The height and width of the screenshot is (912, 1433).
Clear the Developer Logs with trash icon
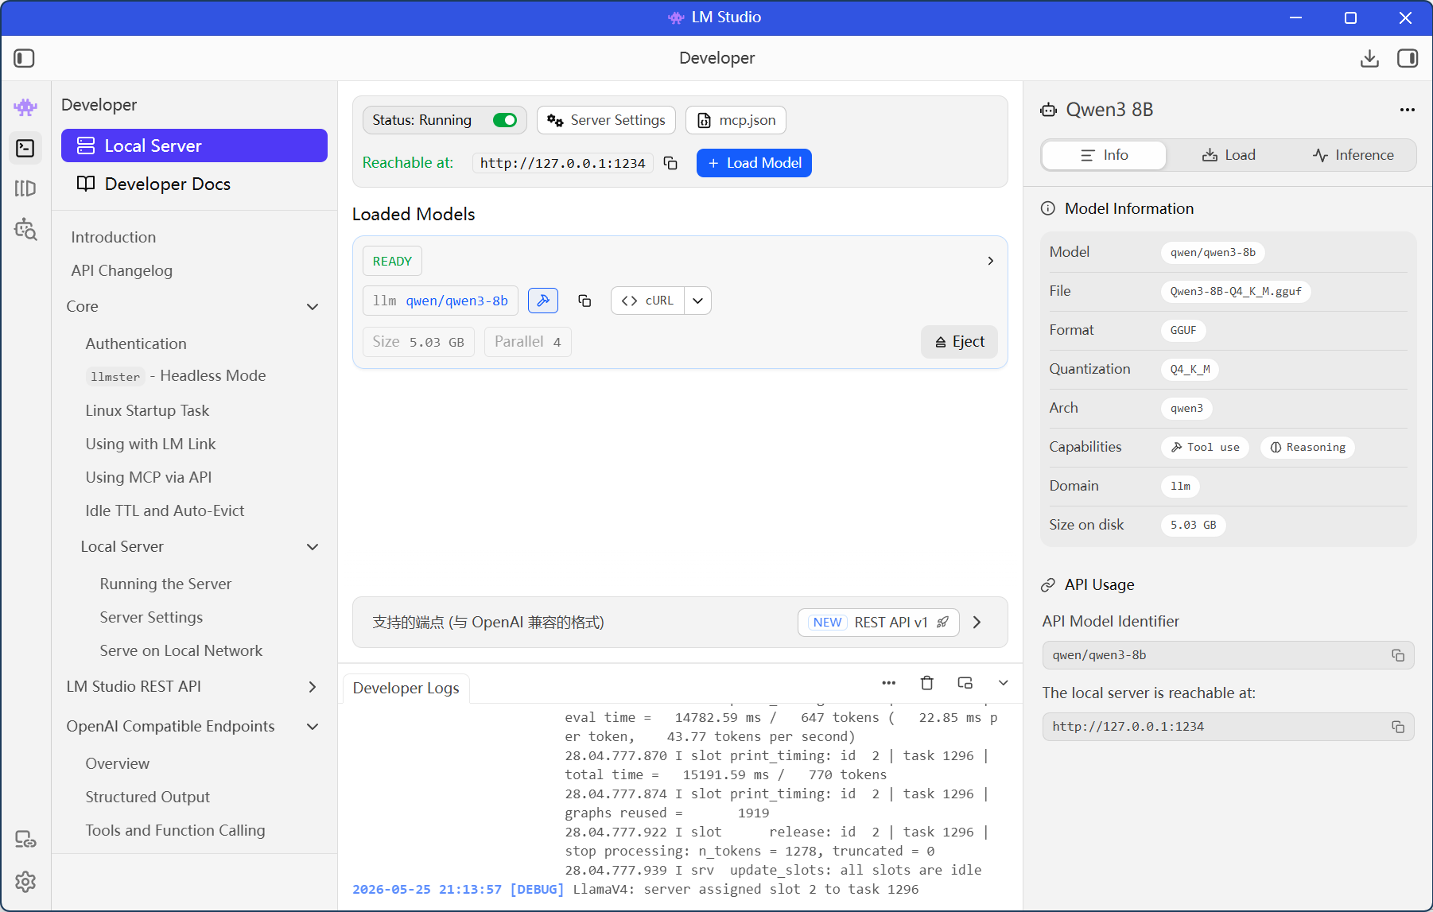tap(927, 683)
